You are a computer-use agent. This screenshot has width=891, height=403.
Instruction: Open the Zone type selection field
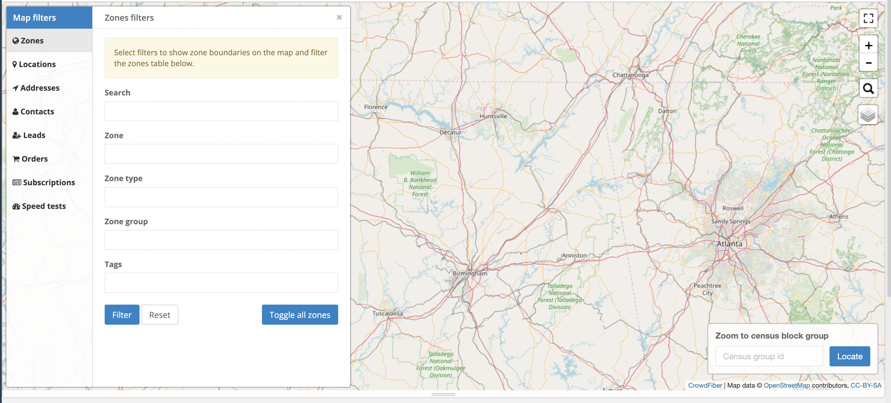pyautogui.click(x=221, y=197)
